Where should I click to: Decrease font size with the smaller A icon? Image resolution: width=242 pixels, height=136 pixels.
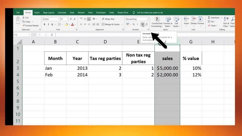[74, 19]
